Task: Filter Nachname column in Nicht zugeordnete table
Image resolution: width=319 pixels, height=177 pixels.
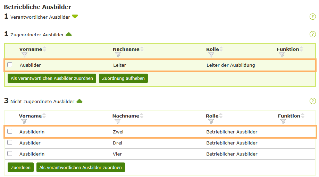Action: click(x=117, y=121)
